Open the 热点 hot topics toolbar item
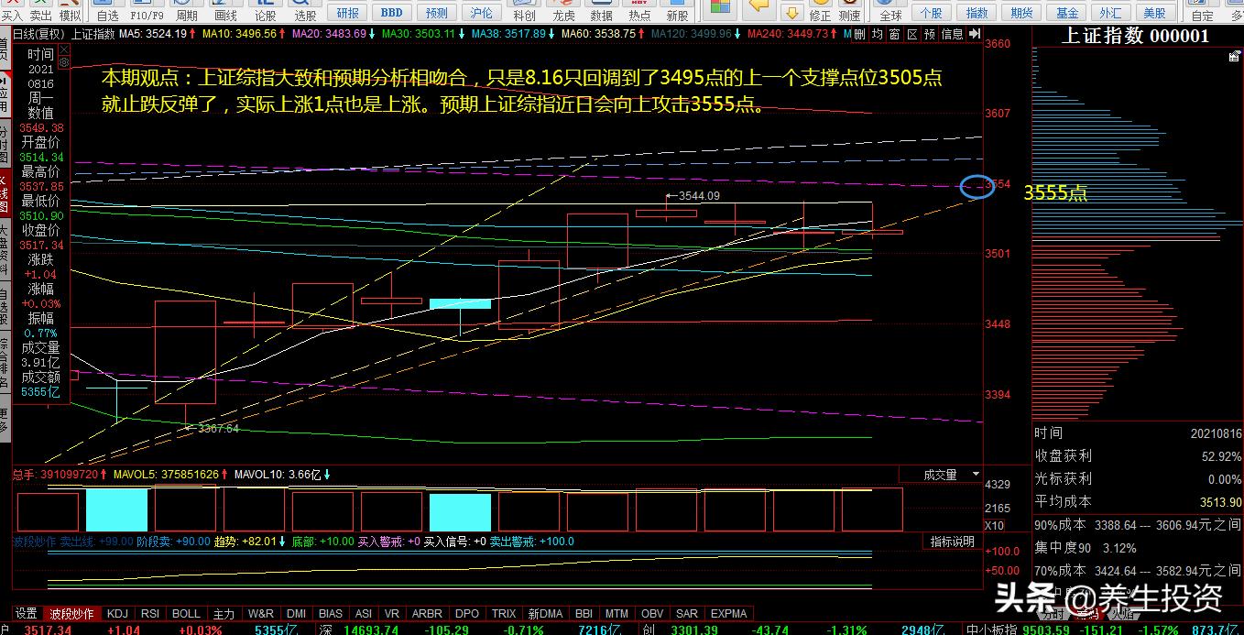 click(639, 11)
